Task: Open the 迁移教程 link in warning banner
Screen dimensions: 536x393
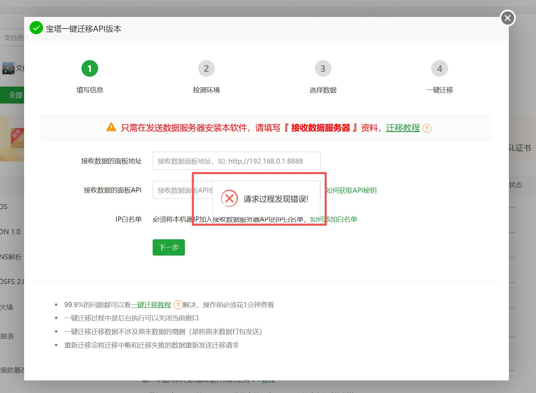Action: 403,128
